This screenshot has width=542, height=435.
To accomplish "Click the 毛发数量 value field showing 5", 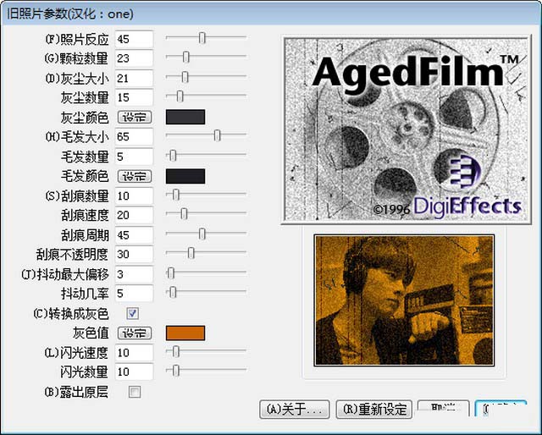I will (134, 157).
